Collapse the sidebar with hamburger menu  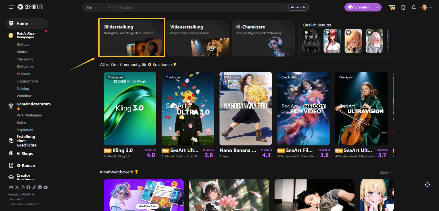[x=11, y=7]
